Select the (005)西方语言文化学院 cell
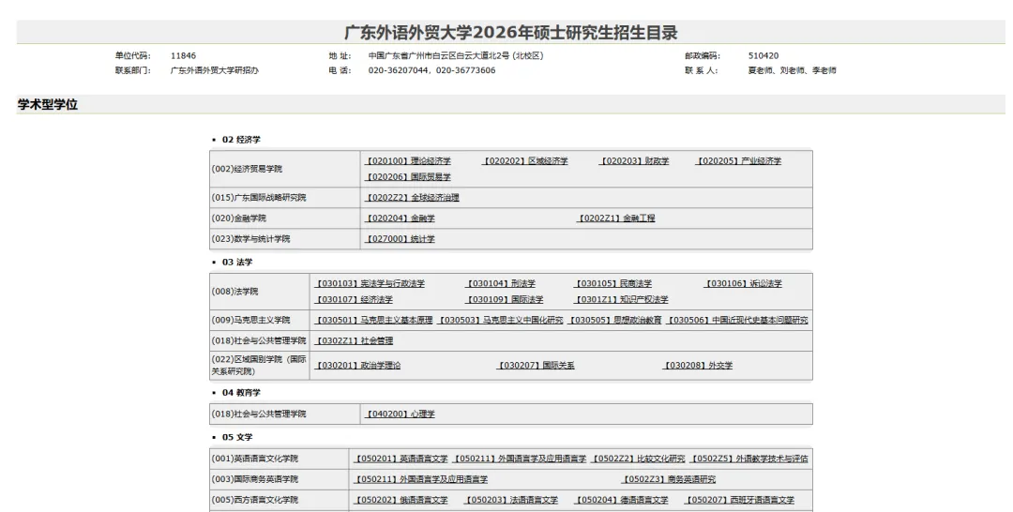This screenshot has width=1013, height=512. 280,501
